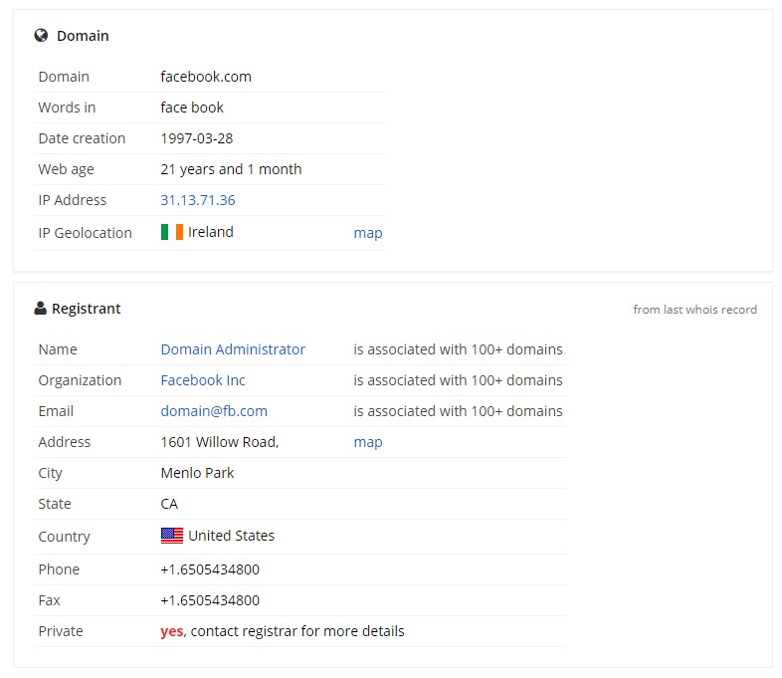Viewport: 782px width, 678px height.
Task: Click the creation date 1997-03-28
Action: (197, 138)
